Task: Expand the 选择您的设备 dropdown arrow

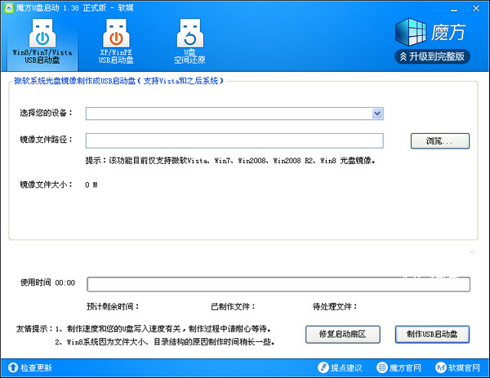Action: coord(377,113)
